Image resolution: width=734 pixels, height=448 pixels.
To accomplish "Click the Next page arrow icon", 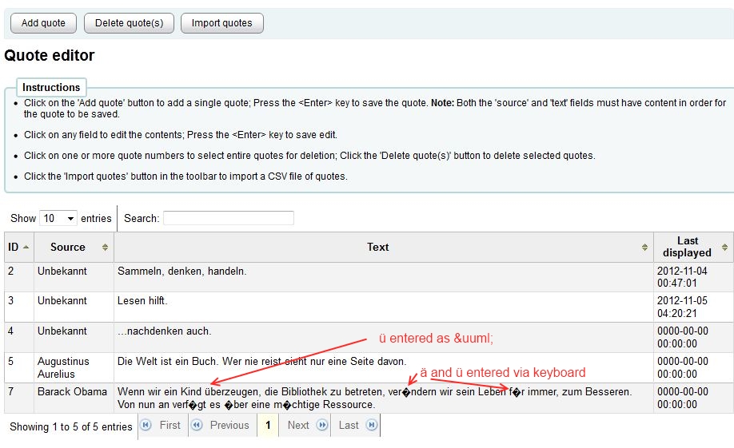I will (321, 425).
